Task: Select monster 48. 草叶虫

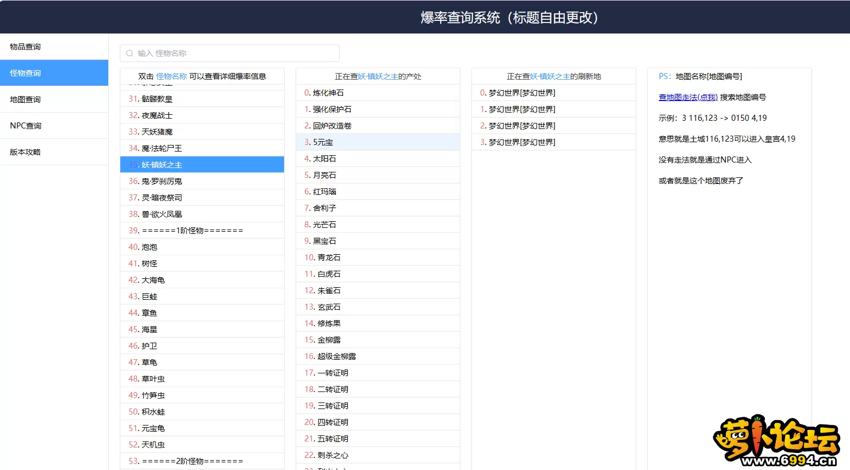Action: (202, 379)
